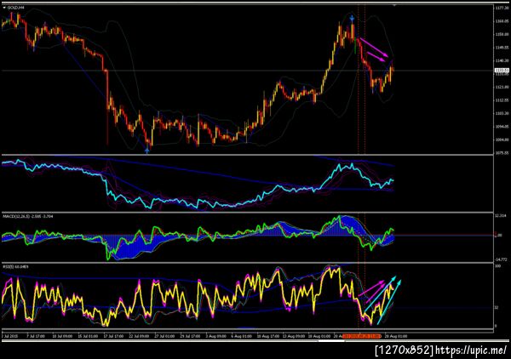This screenshot has width=511, height=359.
Task: Click the MACD indicator label
Action: pos(28,216)
